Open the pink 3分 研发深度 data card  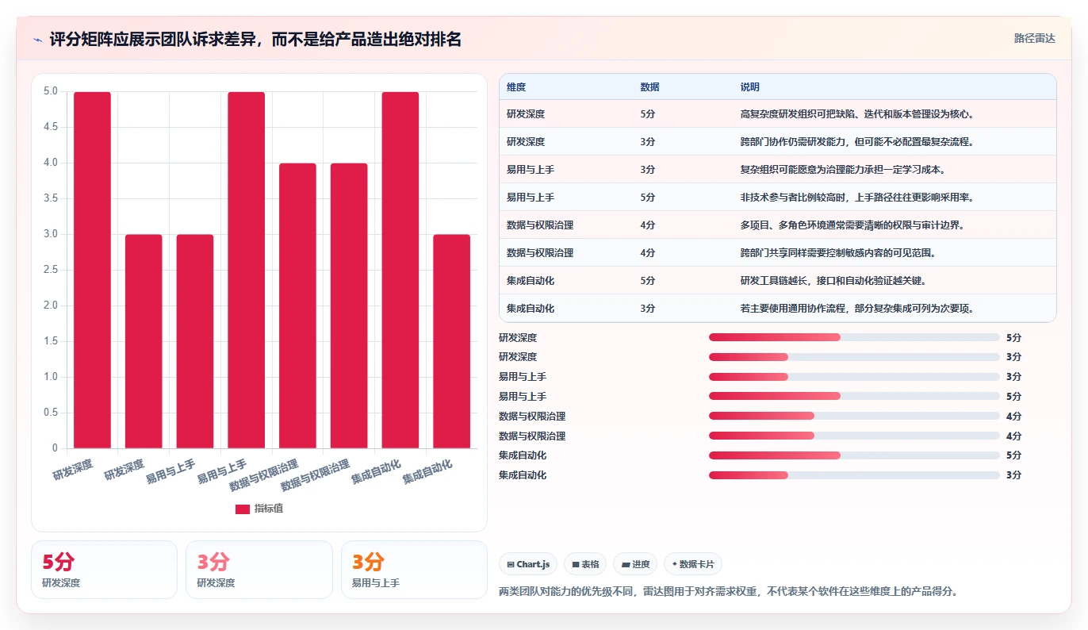259,570
